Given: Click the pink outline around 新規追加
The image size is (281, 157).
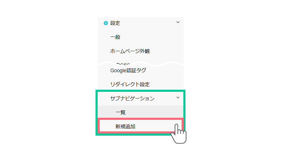Looking at the screenshot, I should click(x=141, y=119).
